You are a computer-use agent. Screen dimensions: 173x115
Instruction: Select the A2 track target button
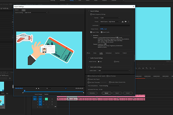coord(40,102)
